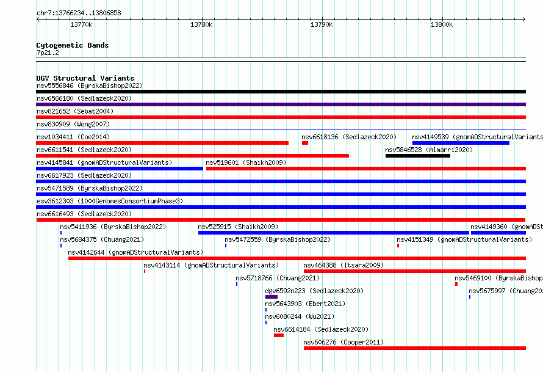This screenshot has width=543, height=372.
Task: Select the blue nsv525915 Shaikh2009 bar
Action: coord(334,233)
